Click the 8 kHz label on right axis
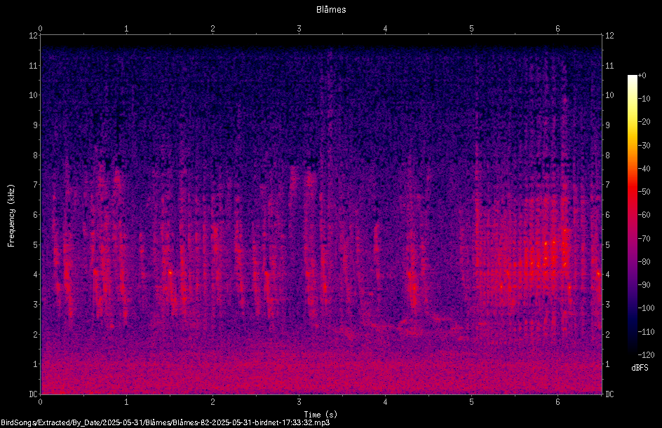Image resolution: width=662 pixels, height=428 pixels. pyautogui.click(x=607, y=156)
